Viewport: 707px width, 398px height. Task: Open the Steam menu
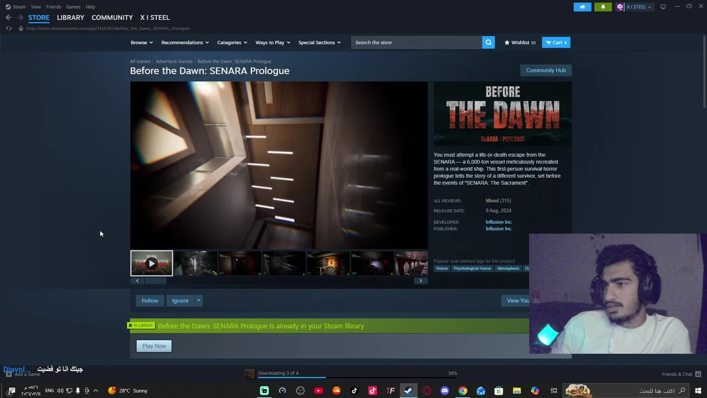click(x=15, y=7)
